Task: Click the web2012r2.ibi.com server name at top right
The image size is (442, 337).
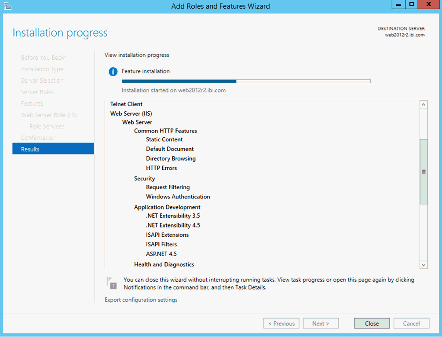Action: [405, 35]
